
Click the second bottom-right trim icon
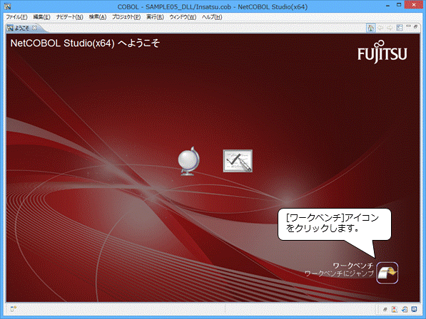[x=395, y=309]
